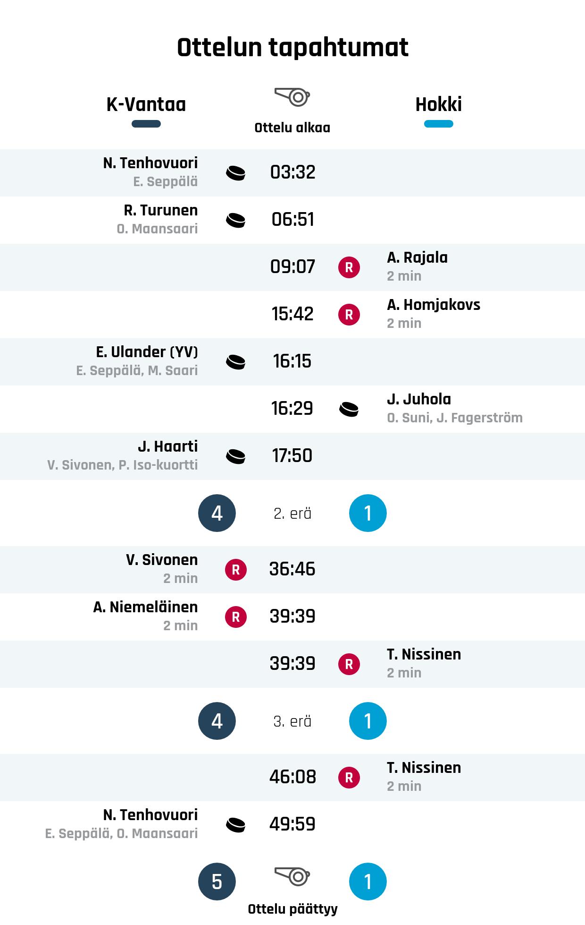Click the 3. erä period label
The width and height of the screenshot is (585, 925).
[x=292, y=721]
